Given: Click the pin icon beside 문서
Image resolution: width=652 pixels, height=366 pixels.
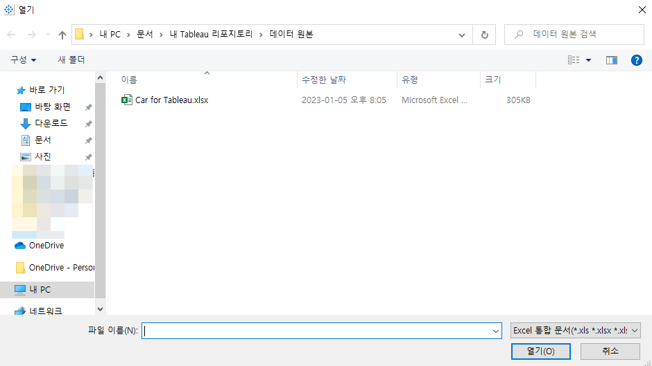Looking at the screenshot, I should point(89,140).
